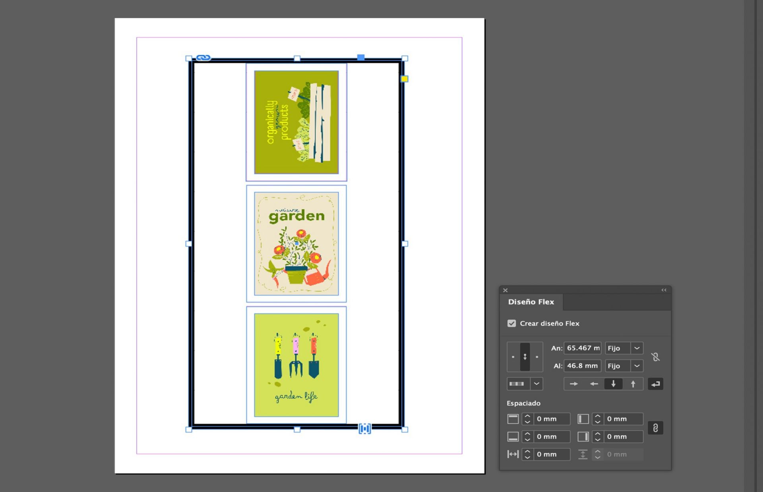Click the flex indicator badge below the frame
The image size is (763, 492).
365,429
